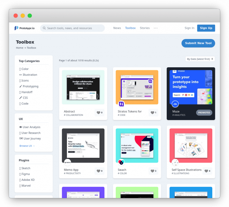Click the Prototypr.io logo
This screenshot has height=207, width=229.
pos(24,28)
